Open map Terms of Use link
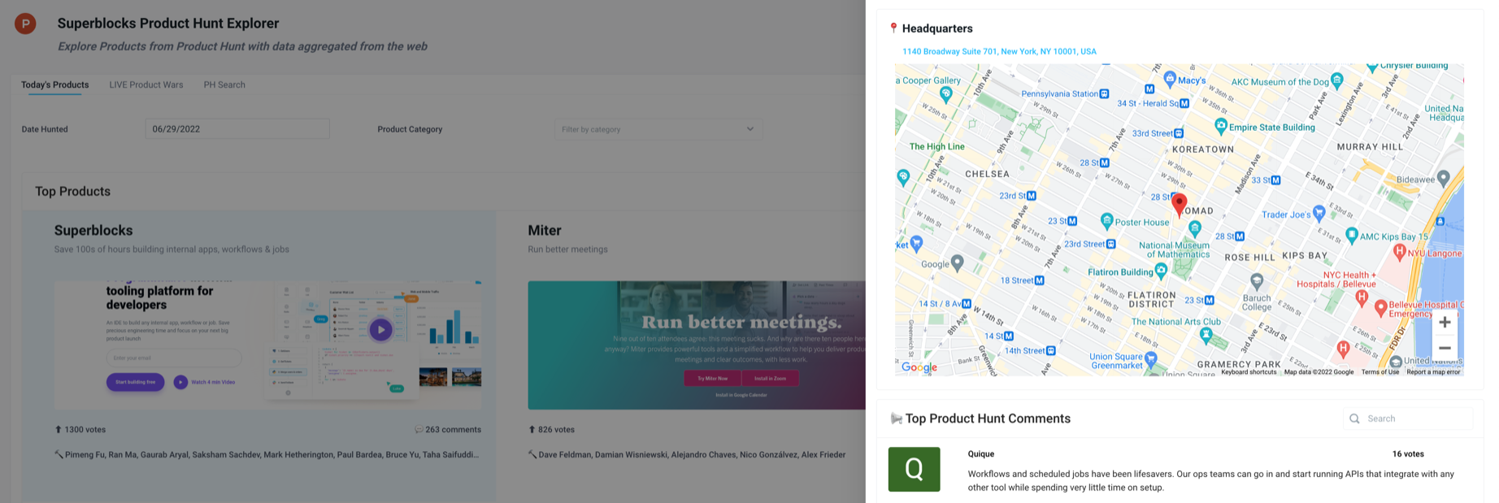 (x=1380, y=372)
